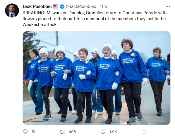Click the 408 retweets count
This screenshot has width=175, height=138.
(x=72, y=132)
